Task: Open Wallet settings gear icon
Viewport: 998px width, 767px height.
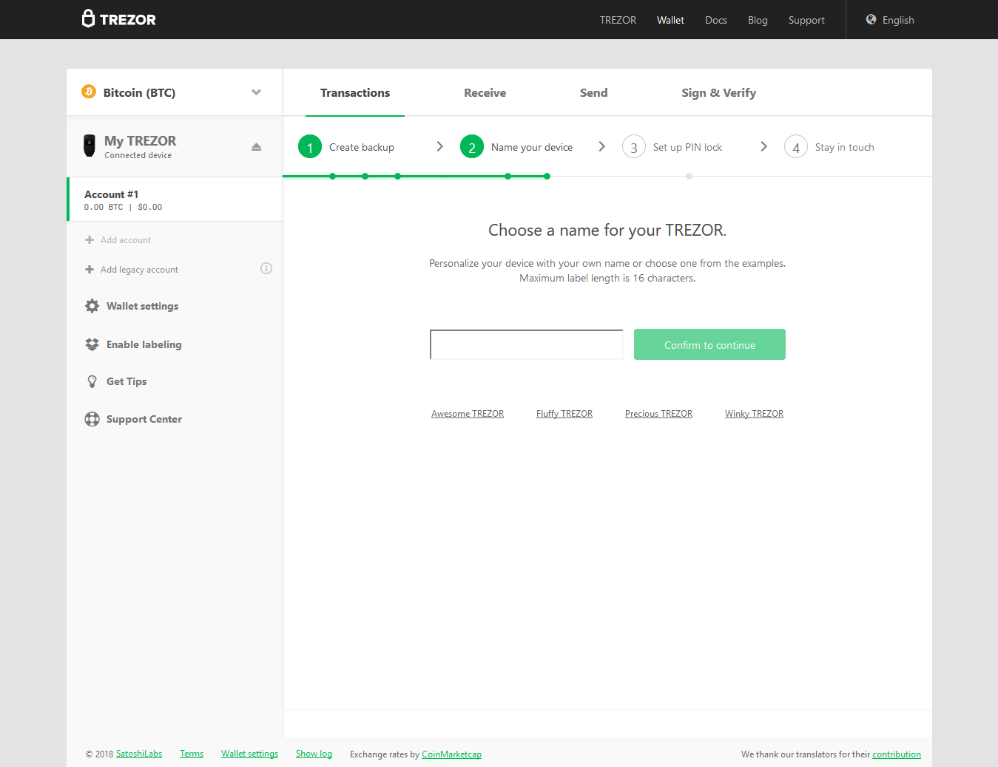Action: click(x=92, y=306)
